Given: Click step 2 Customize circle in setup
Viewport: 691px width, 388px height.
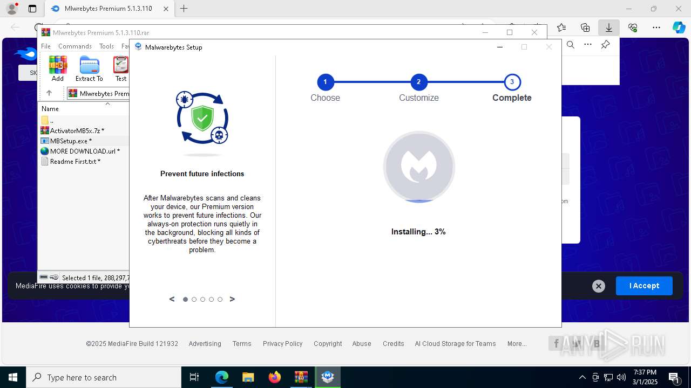Looking at the screenshot, I should click(x=418, y=82).
